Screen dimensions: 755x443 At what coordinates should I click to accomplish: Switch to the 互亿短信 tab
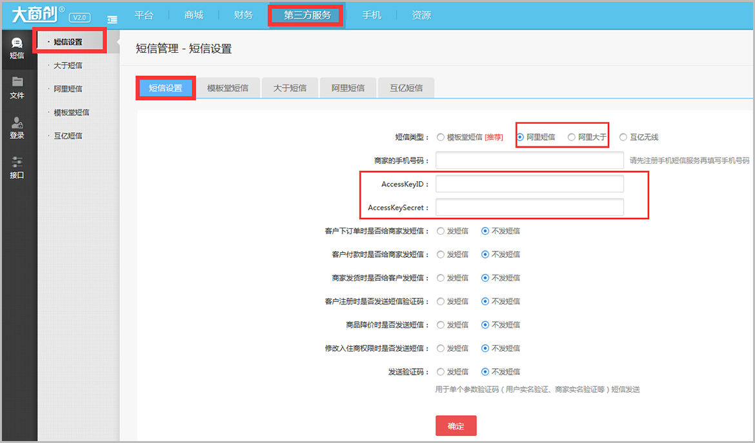click(406, 88)
